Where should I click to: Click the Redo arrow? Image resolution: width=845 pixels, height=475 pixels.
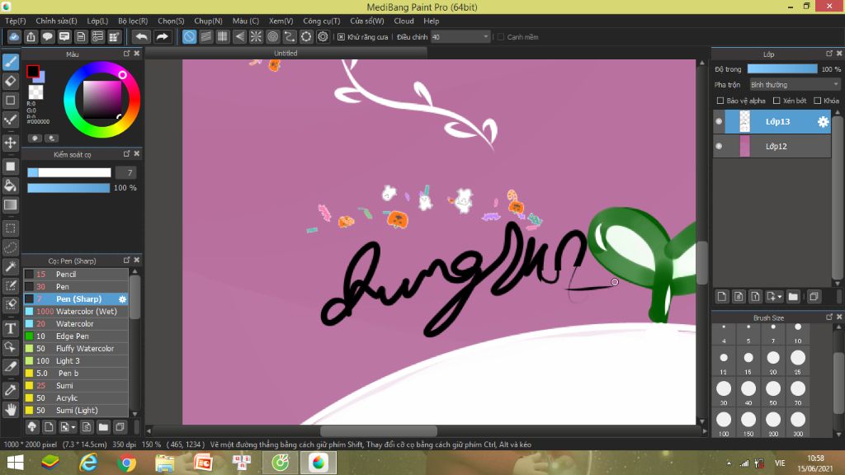click(162, 36)
